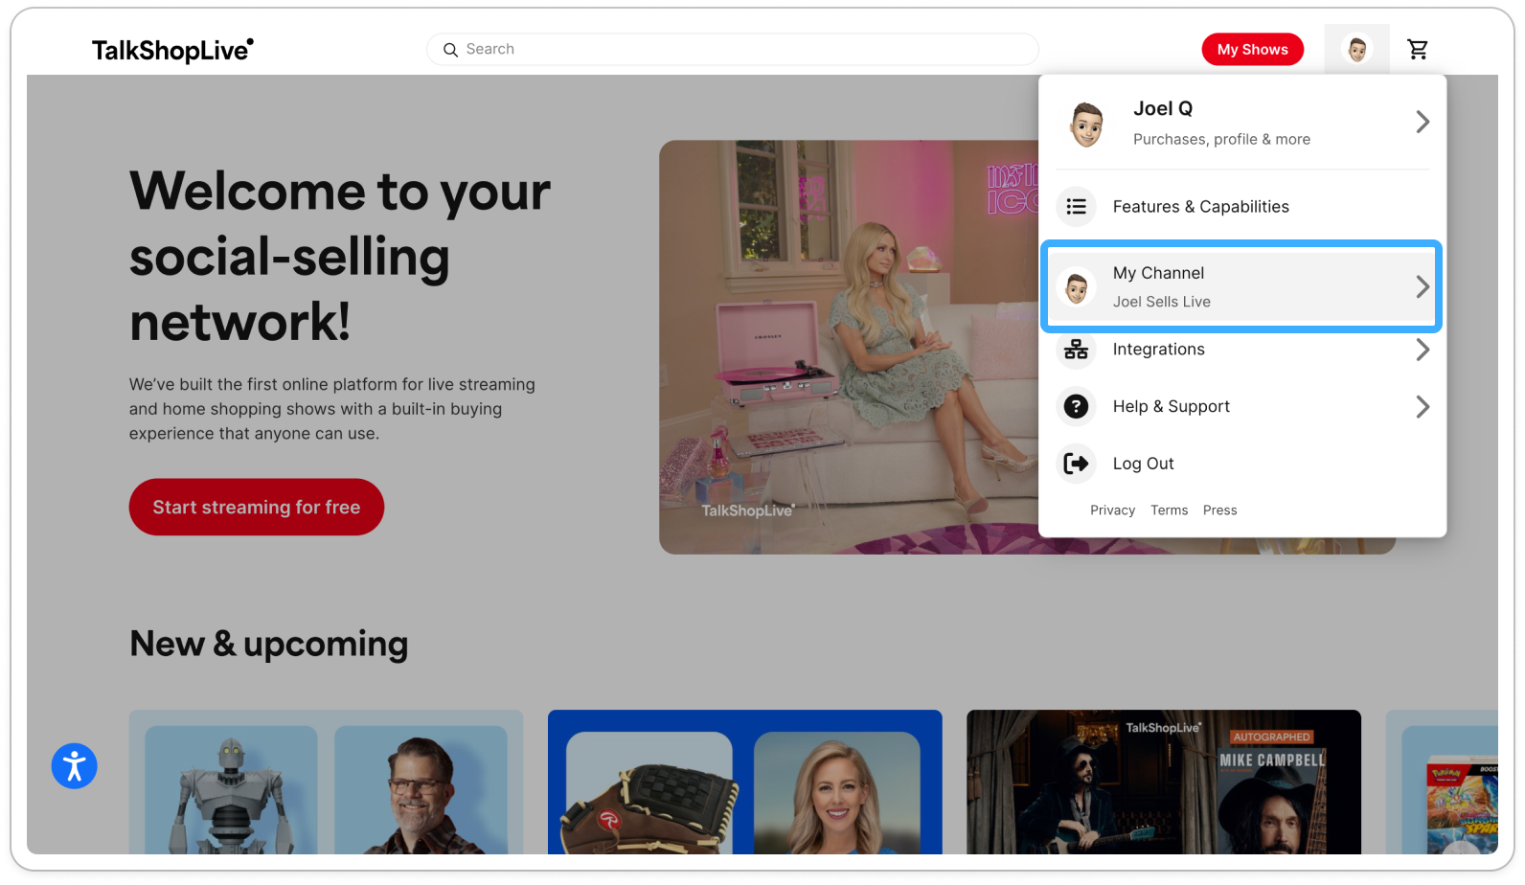Image resolution: width=1525 pixels, height=885 pixels.
Task: Click the Integrations network icon
Action: (x=1077, y=350)
